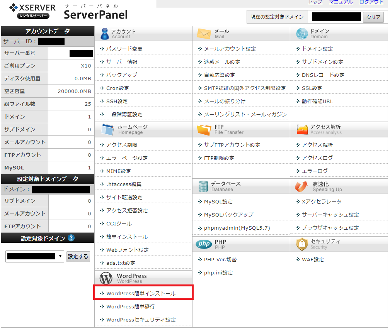Open Webフォント設定

127,250
